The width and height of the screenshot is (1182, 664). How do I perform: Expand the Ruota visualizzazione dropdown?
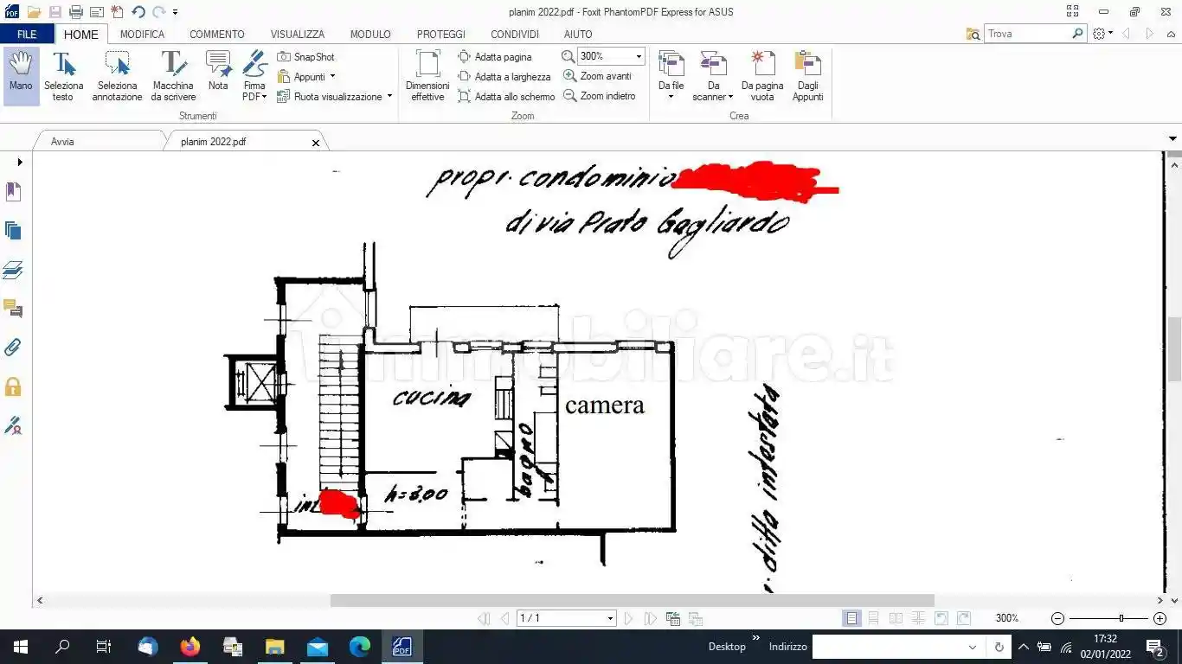(x=389, y=97)
